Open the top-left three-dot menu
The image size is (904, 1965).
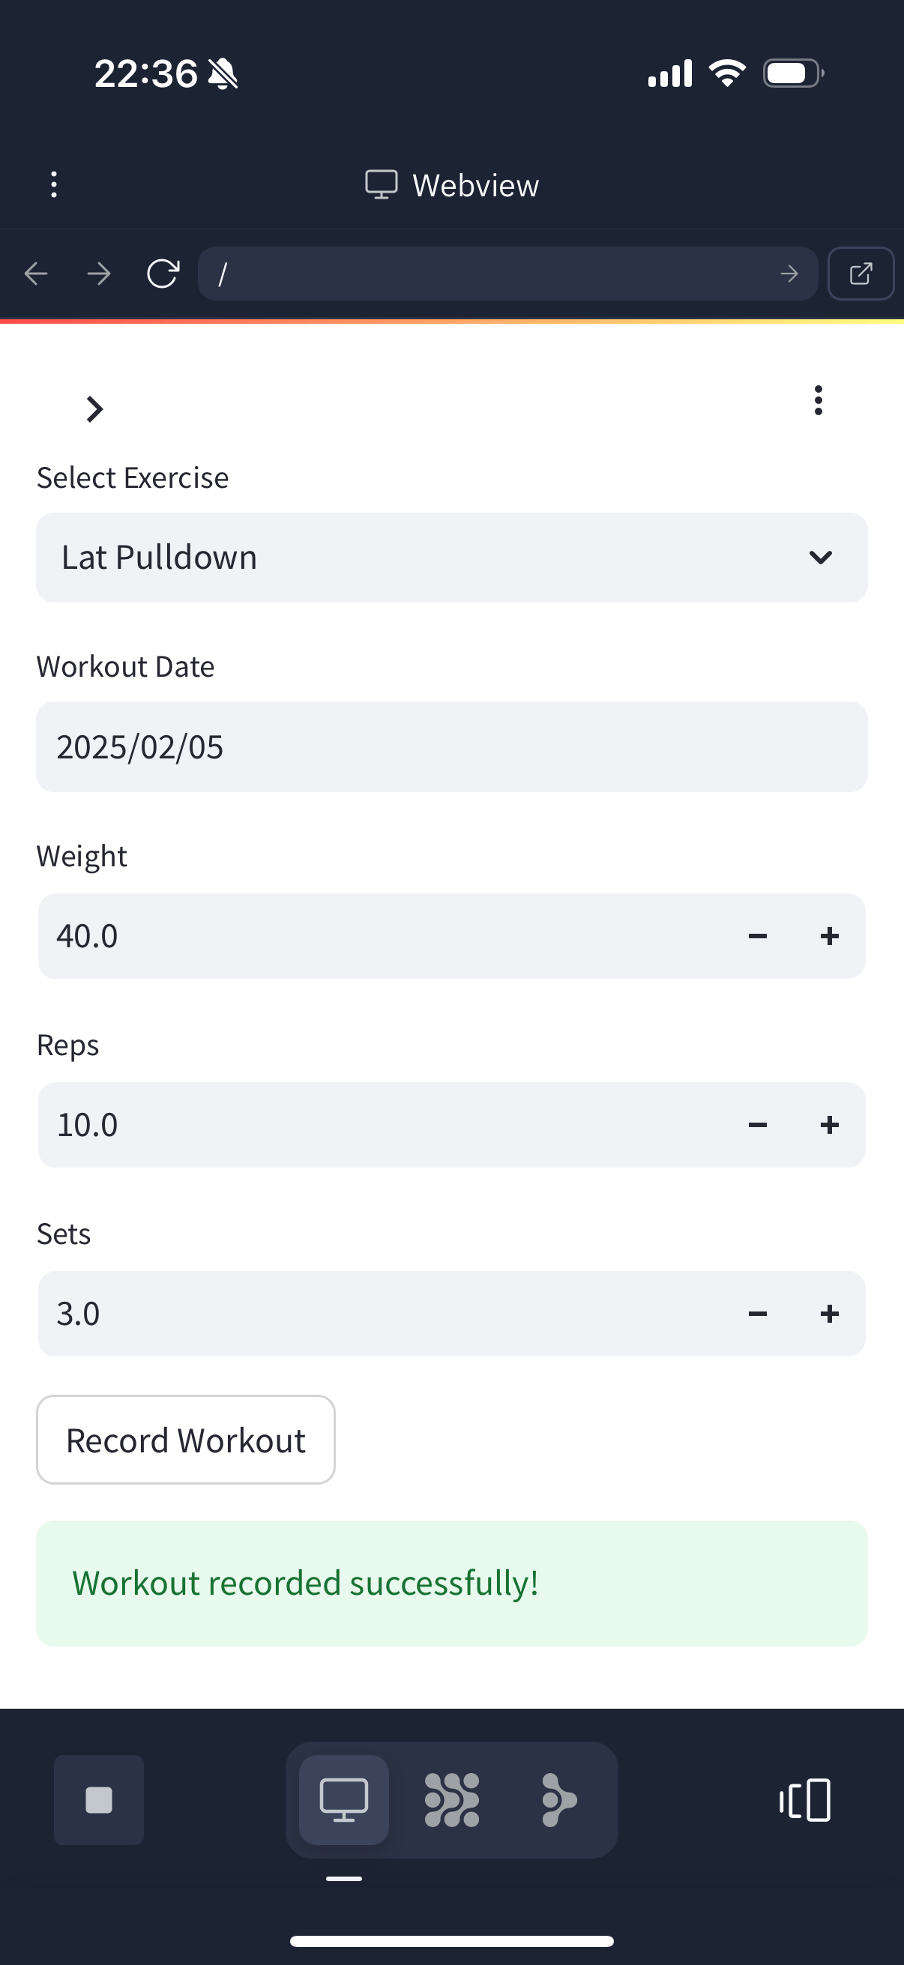[x=53, y=184]
